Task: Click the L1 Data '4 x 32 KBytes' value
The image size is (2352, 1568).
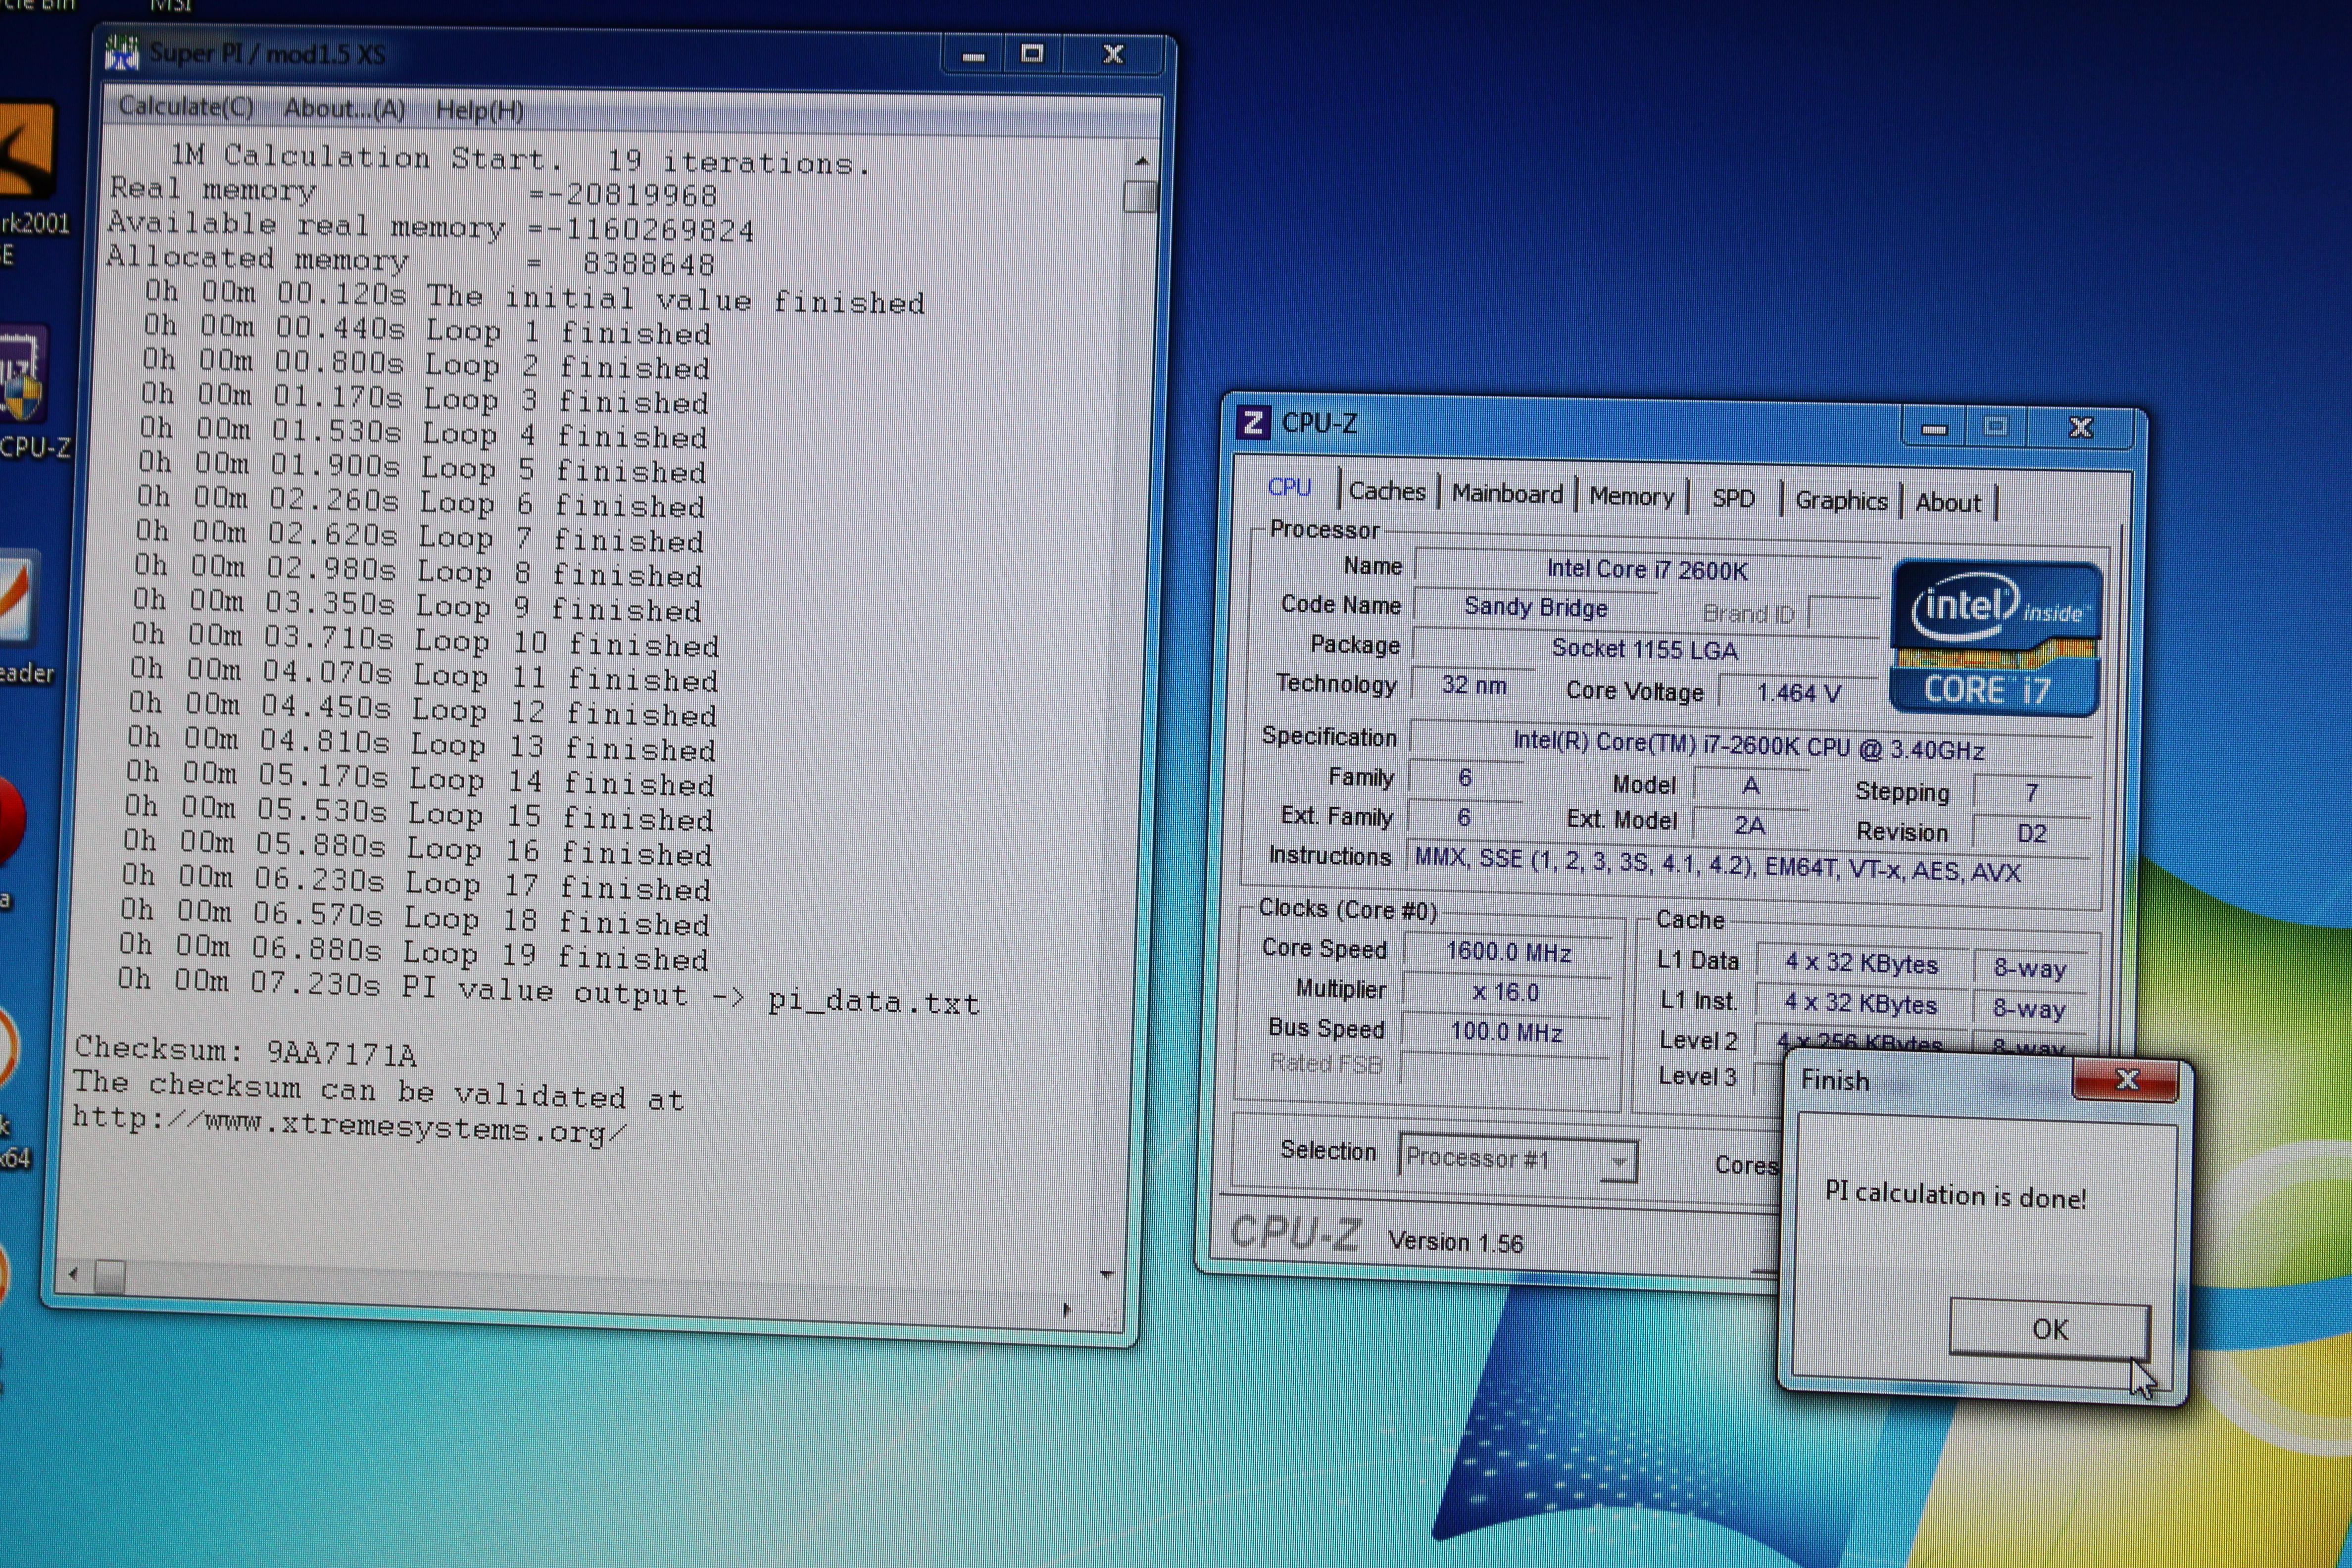Action: click(1862, 963)
